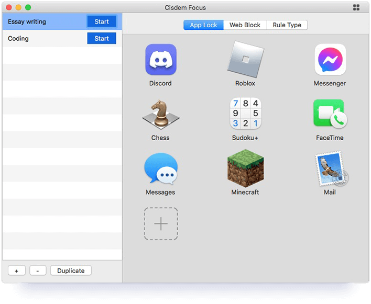Add a new schedule with plus button
This screenshot has width=371, height=304.
pos(17,271)
